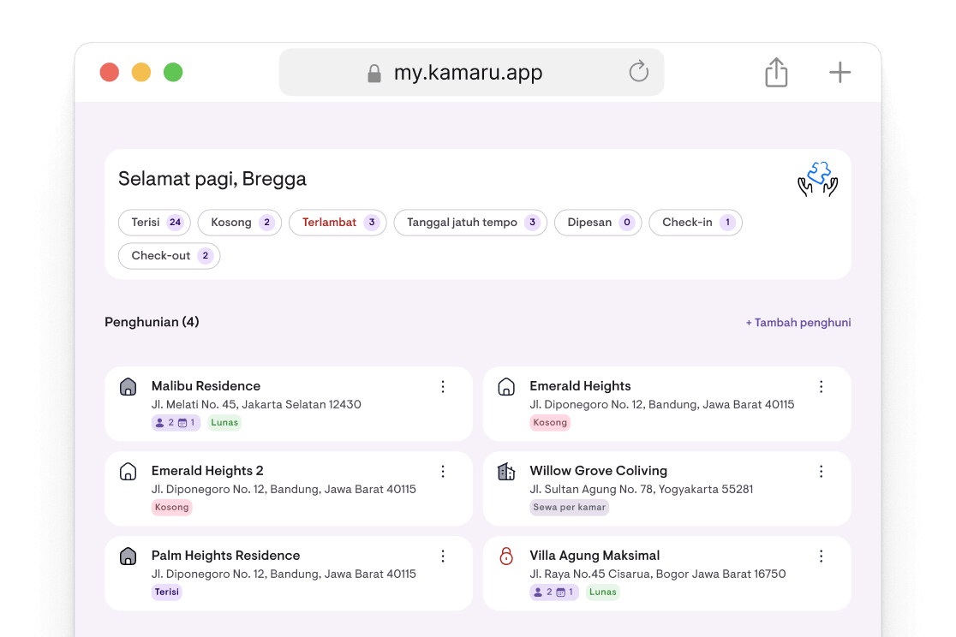The image size is (956, 637).
Task: Open Emerald Heights three-dot menu
Action: [x=822, y=386]
